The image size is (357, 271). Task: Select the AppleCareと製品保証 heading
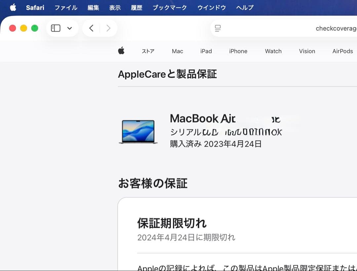pyautogui.click(x=167, y=74)
